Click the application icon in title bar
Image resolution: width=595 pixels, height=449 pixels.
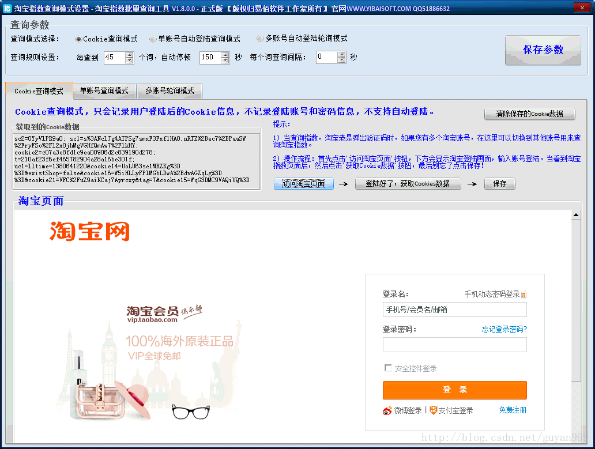point(7,8)
